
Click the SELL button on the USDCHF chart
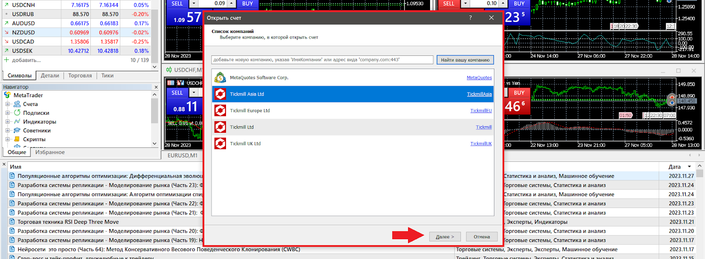coord(177,93)
